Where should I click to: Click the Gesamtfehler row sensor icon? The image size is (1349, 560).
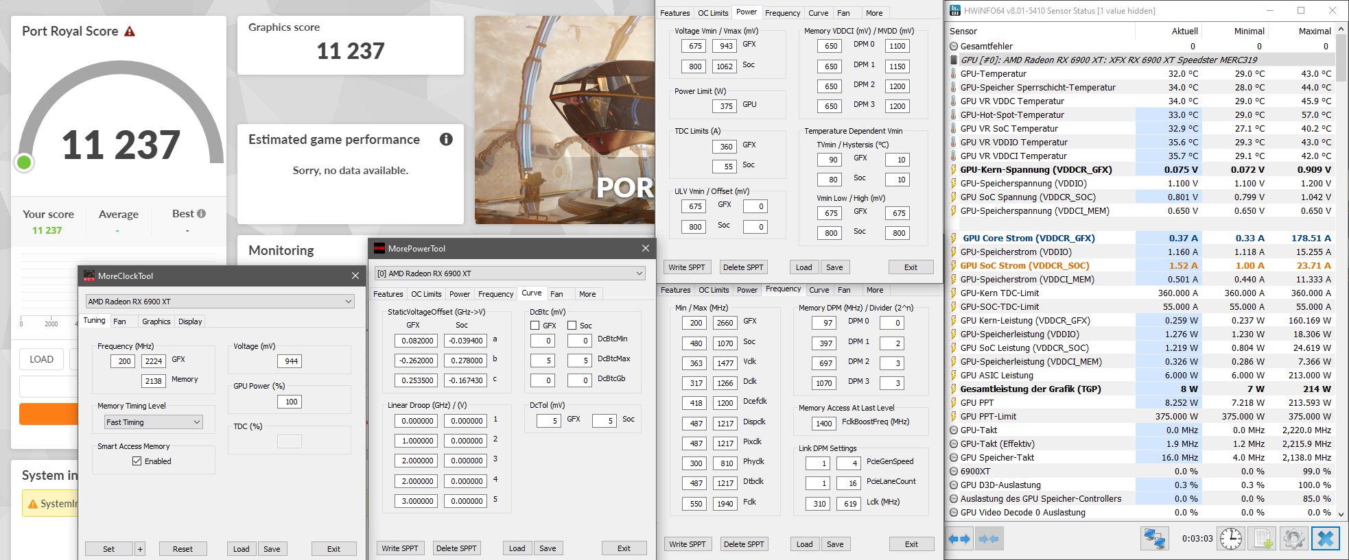click(x=953, y=46)
